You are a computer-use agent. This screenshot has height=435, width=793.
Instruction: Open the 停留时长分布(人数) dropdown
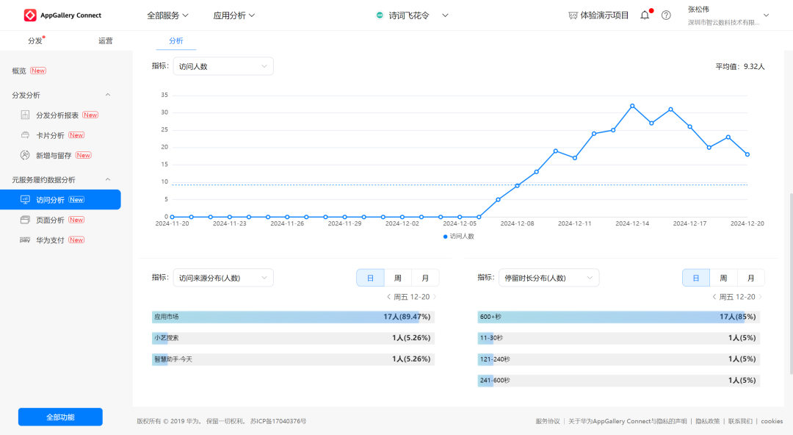click(548, 278)
